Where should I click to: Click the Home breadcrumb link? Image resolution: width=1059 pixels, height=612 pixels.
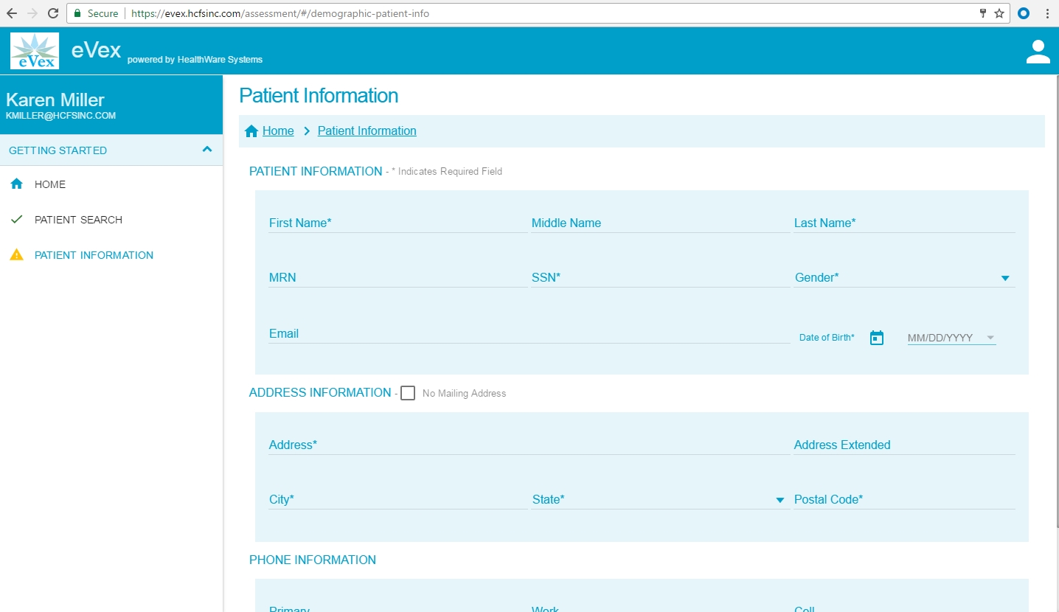pos(278,131)
